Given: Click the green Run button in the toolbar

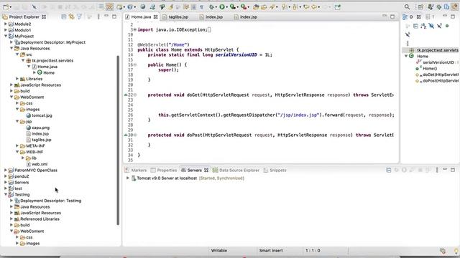Looking at the screenshot, I should pos(222,6).
